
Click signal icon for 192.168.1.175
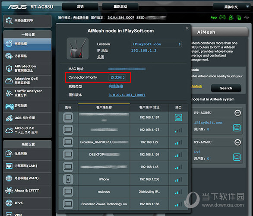click(x=178, y=130)
